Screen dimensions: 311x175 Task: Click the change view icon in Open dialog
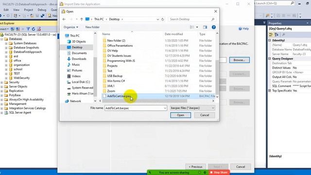click(x=192, y=27)
